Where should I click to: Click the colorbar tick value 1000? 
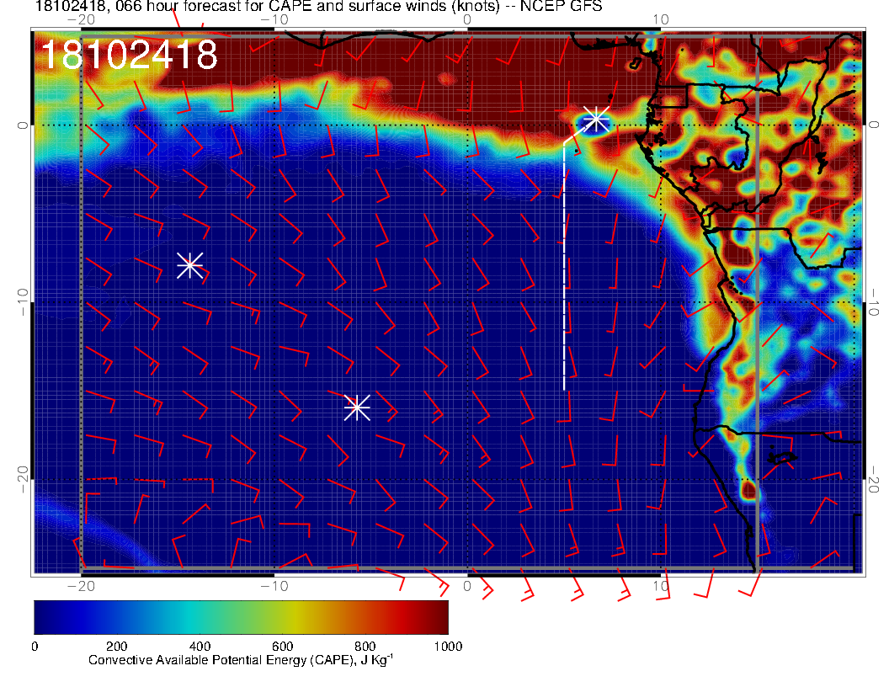tap(448, 647)
